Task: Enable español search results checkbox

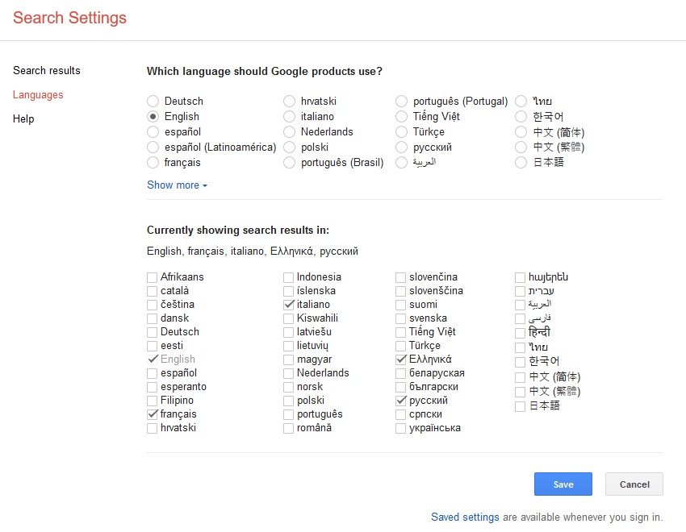Action: click(152, 373)
